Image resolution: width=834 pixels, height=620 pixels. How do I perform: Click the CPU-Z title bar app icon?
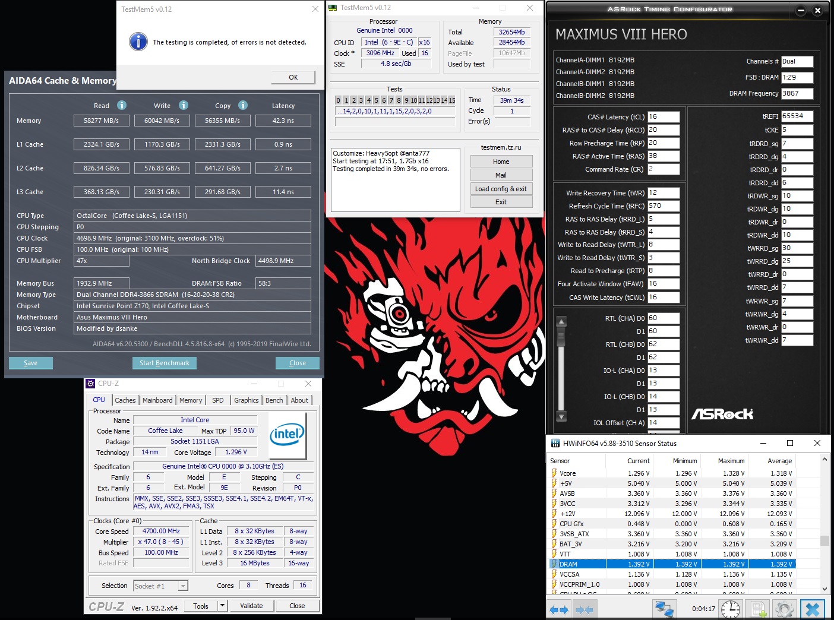90,384
